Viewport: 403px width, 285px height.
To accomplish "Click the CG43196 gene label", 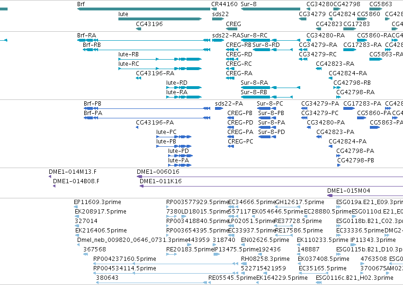I will coord(149,24).
